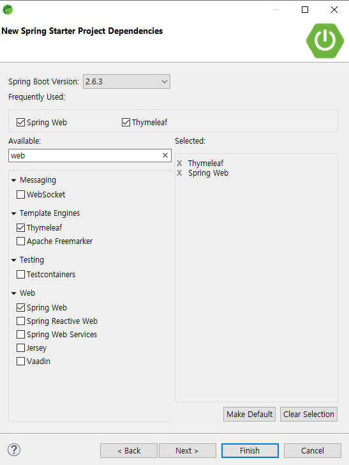This screenshot has width=349, height=465.
Task: Select Thymeleaf text in Selected list
Action: pos(205,164)
